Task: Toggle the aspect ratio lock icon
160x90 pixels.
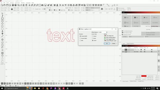Action: click(x=12, y=9)
